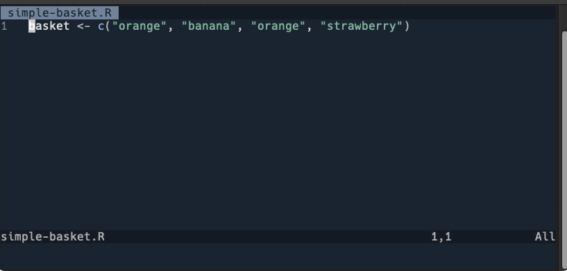Click the "banana" string
567x271 pixels.
pos(209,26)
